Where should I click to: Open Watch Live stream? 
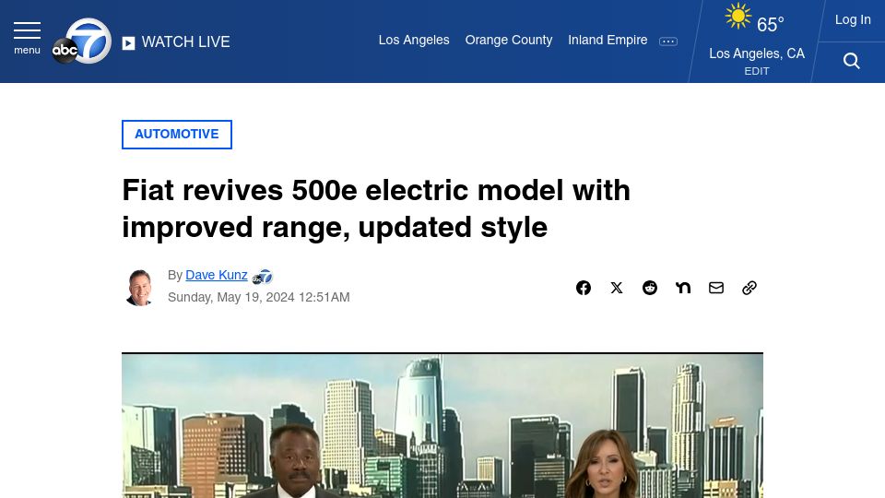point(185,41)
